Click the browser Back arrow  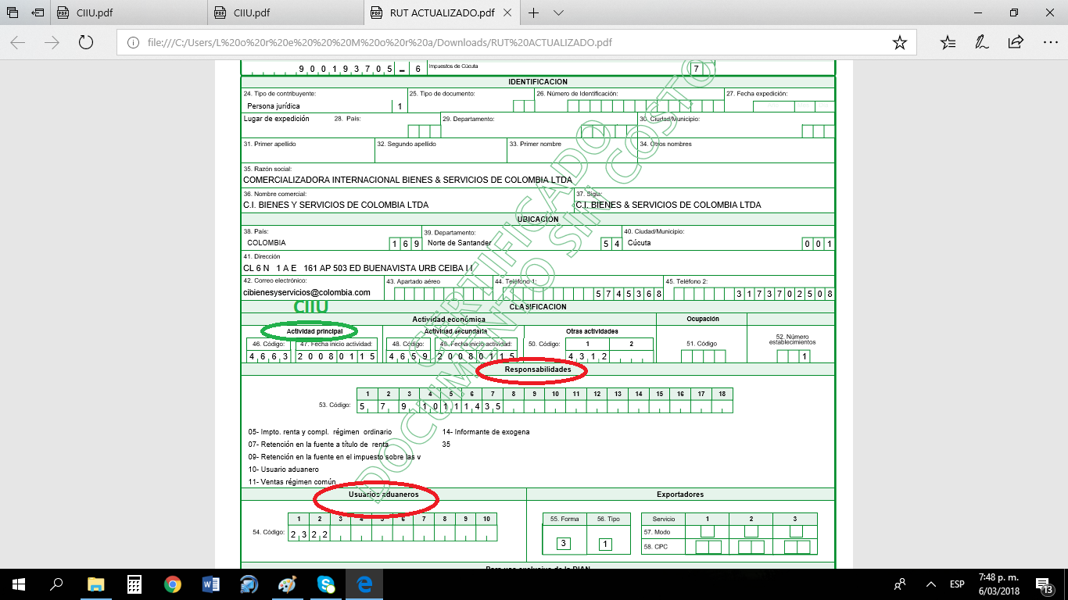pyautogui.click(x=17, y=42)
